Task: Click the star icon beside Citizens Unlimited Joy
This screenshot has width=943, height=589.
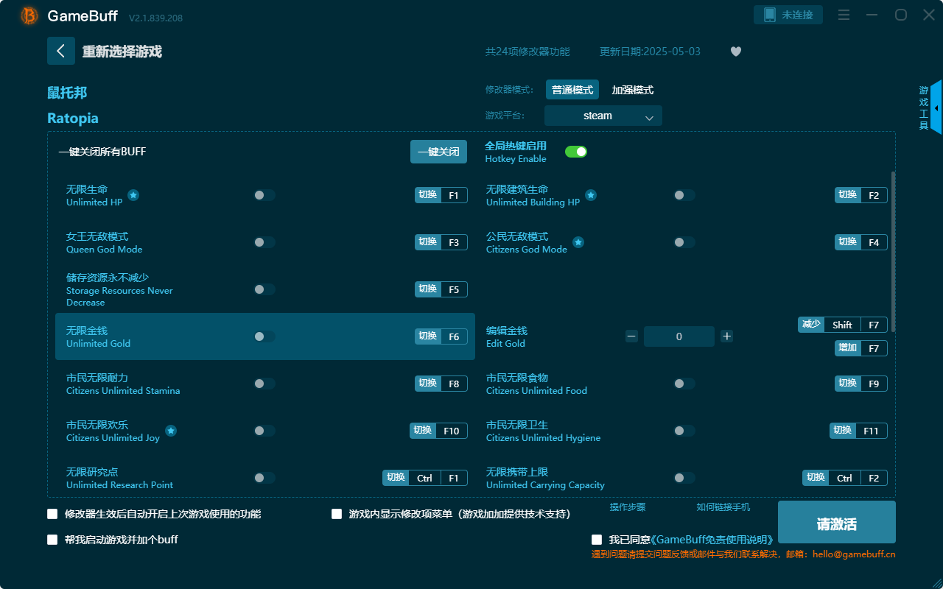Action: 170,430
